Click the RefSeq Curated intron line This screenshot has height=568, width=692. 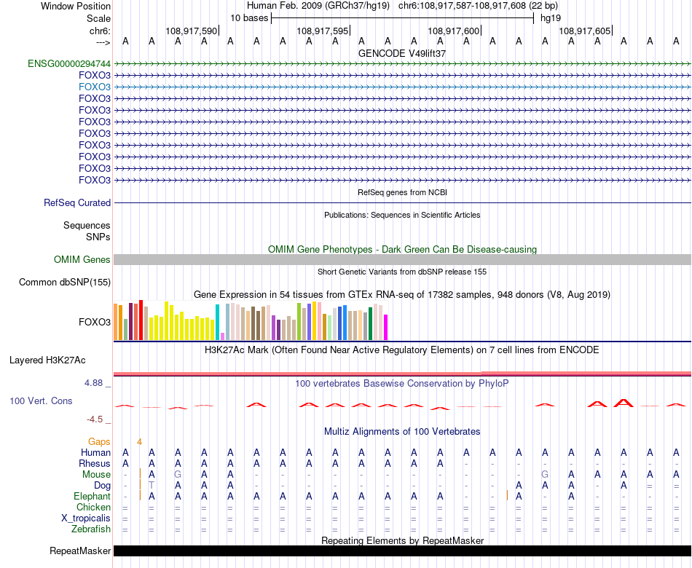[402, 203]
